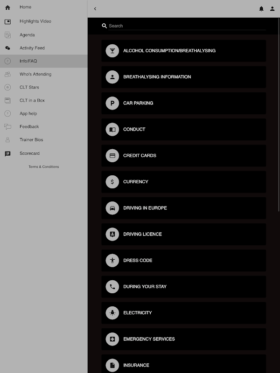Open Agenda from the sidebar
280x373 pixels.
[x=27, y=35]
